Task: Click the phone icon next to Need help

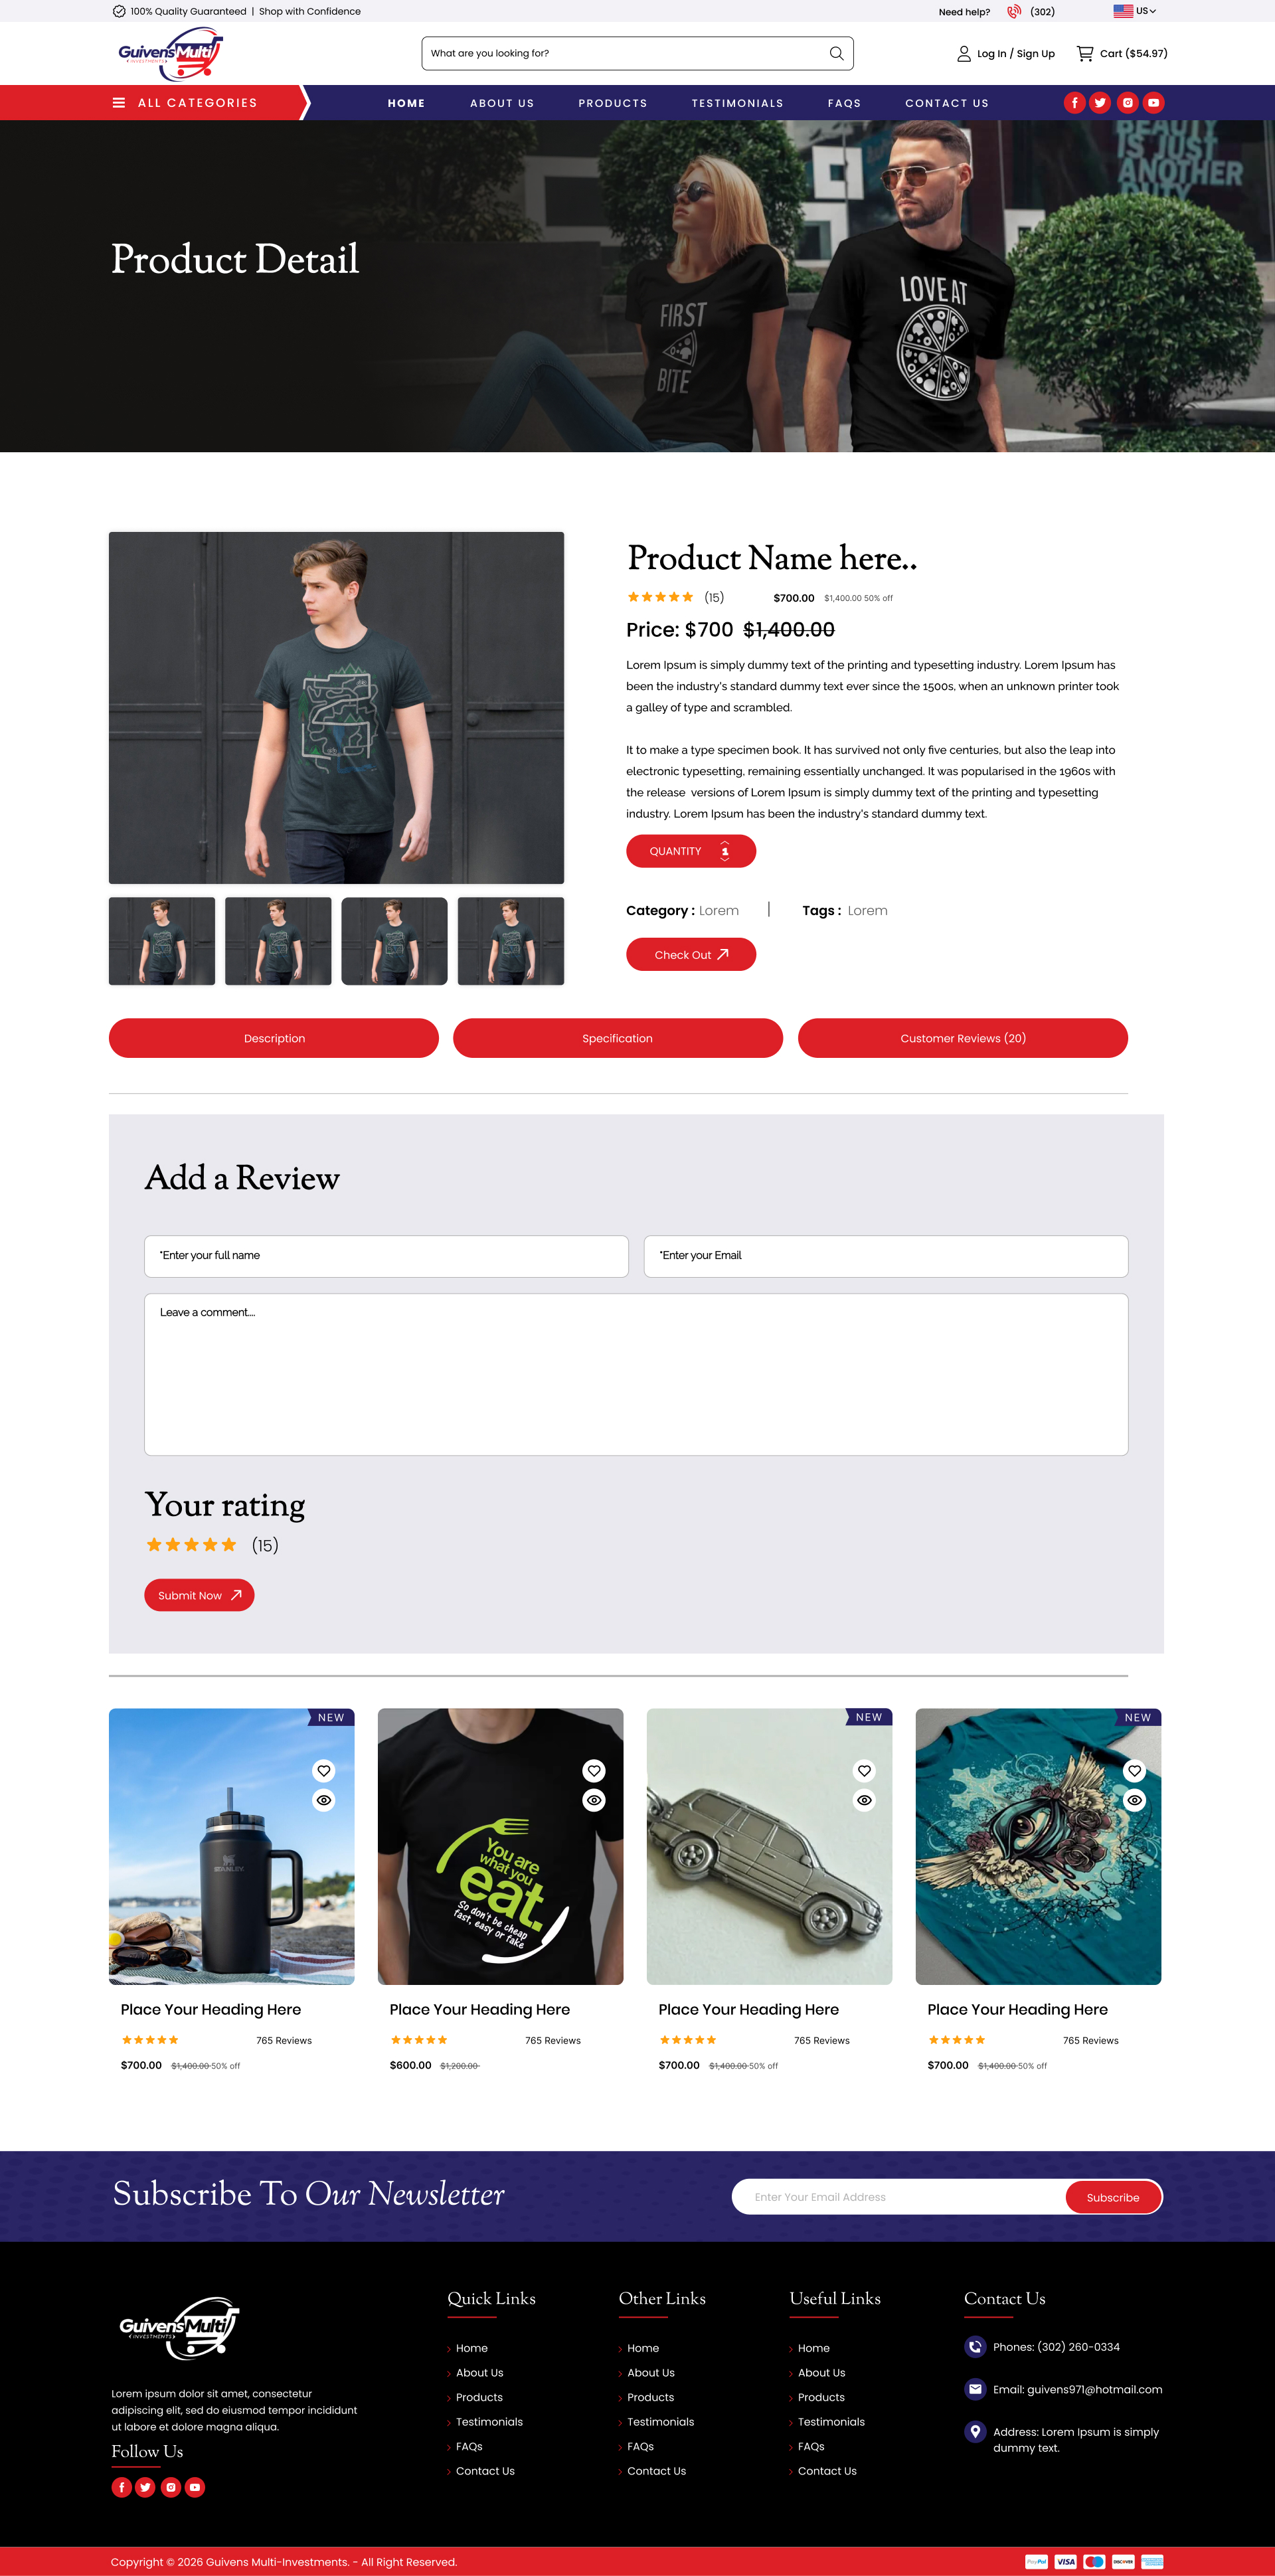Action: point(1014,12)
